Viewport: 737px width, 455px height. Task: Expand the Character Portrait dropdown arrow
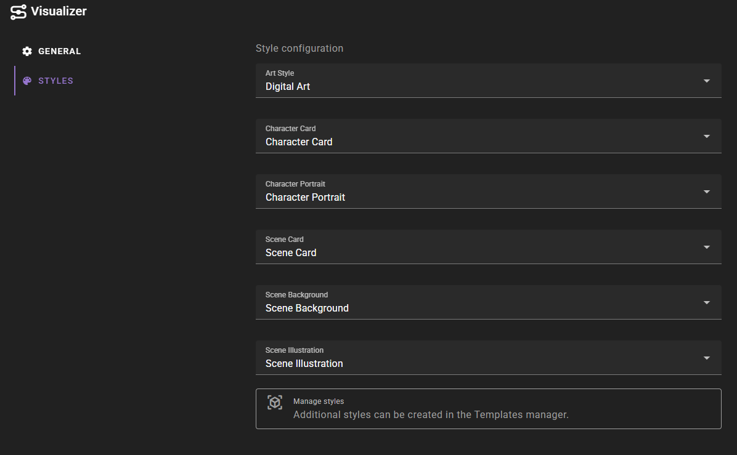click(706, 191)
